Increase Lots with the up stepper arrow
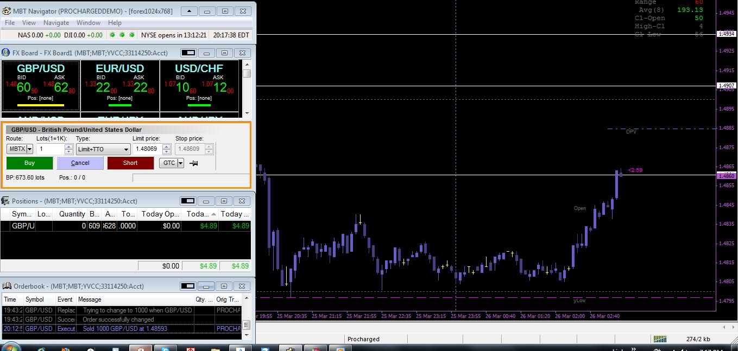Image resolution: width=738 pixels, height=351 pixels. 68,146
